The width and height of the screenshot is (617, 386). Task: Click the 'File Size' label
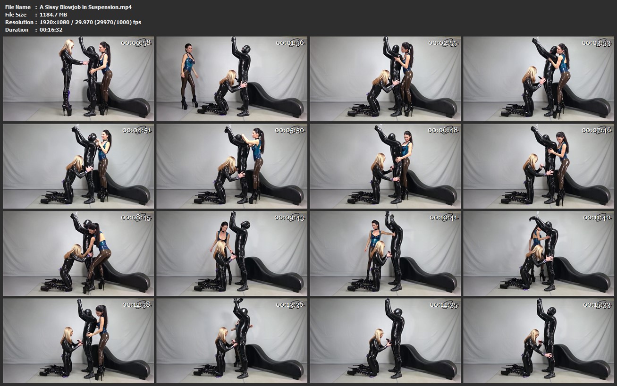(x=17, y=15)
